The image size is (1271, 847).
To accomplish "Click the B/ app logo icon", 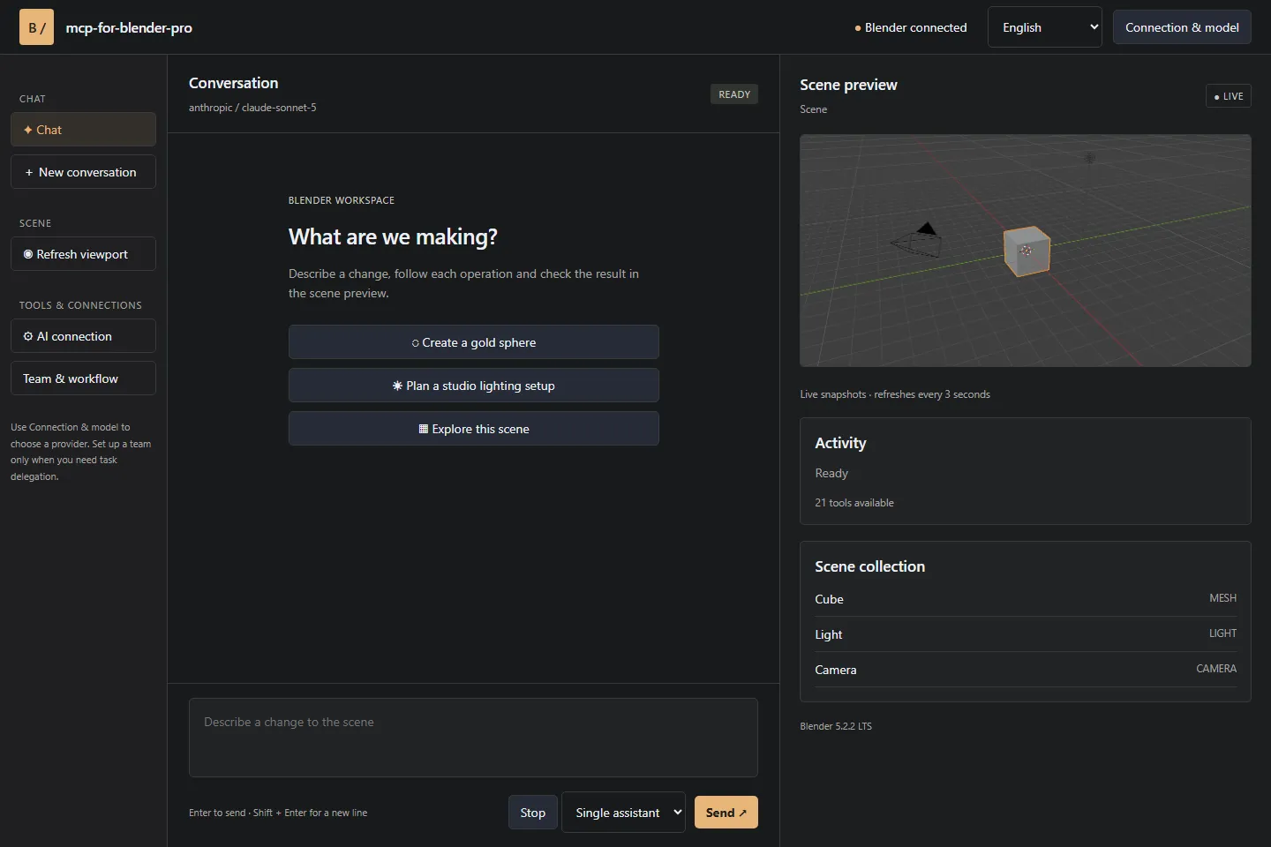I will tap(36, 27).
